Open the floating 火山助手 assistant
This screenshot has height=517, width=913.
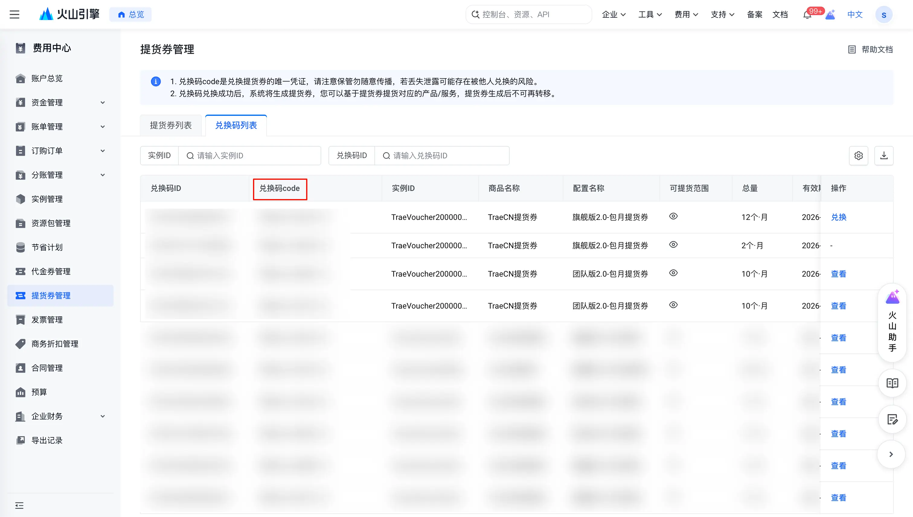click(x=892, y=322)
